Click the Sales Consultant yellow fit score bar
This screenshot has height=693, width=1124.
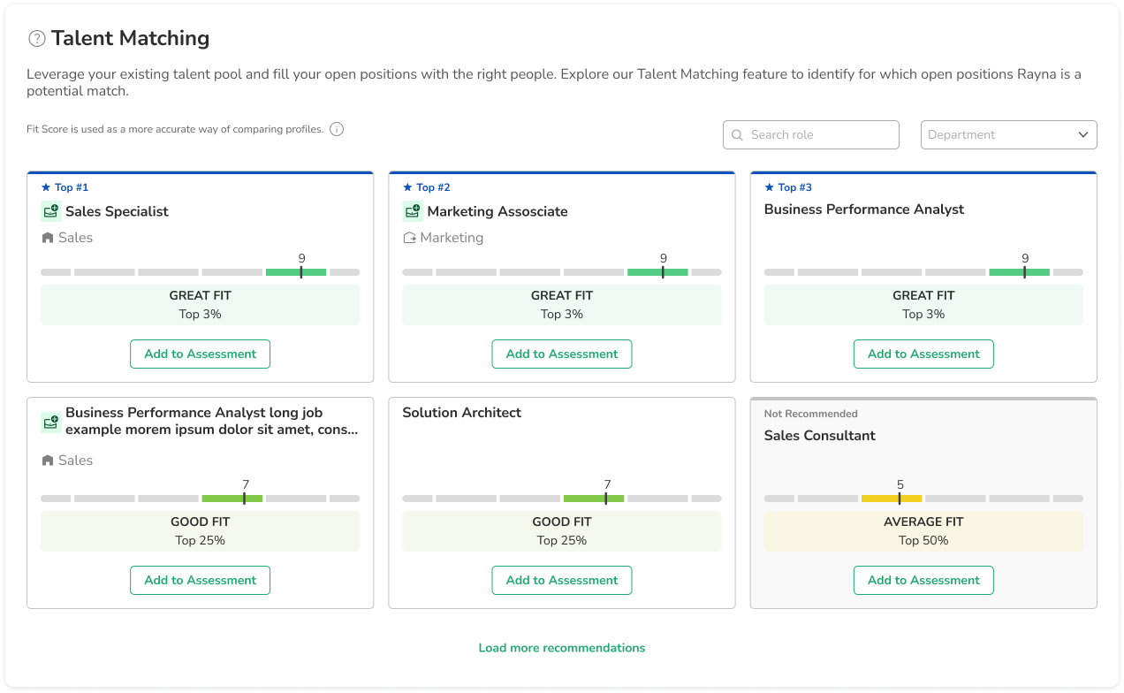(x=892, y=499)
